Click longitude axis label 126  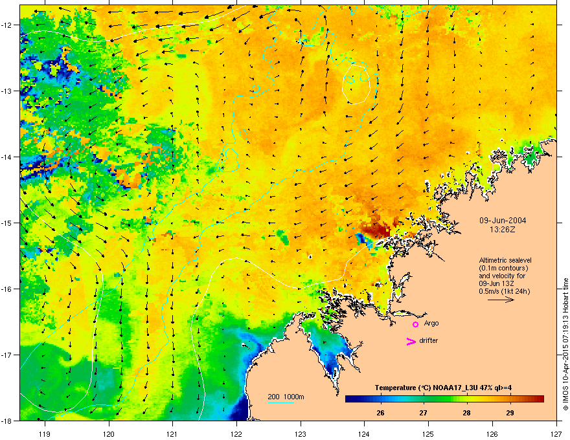492,434
